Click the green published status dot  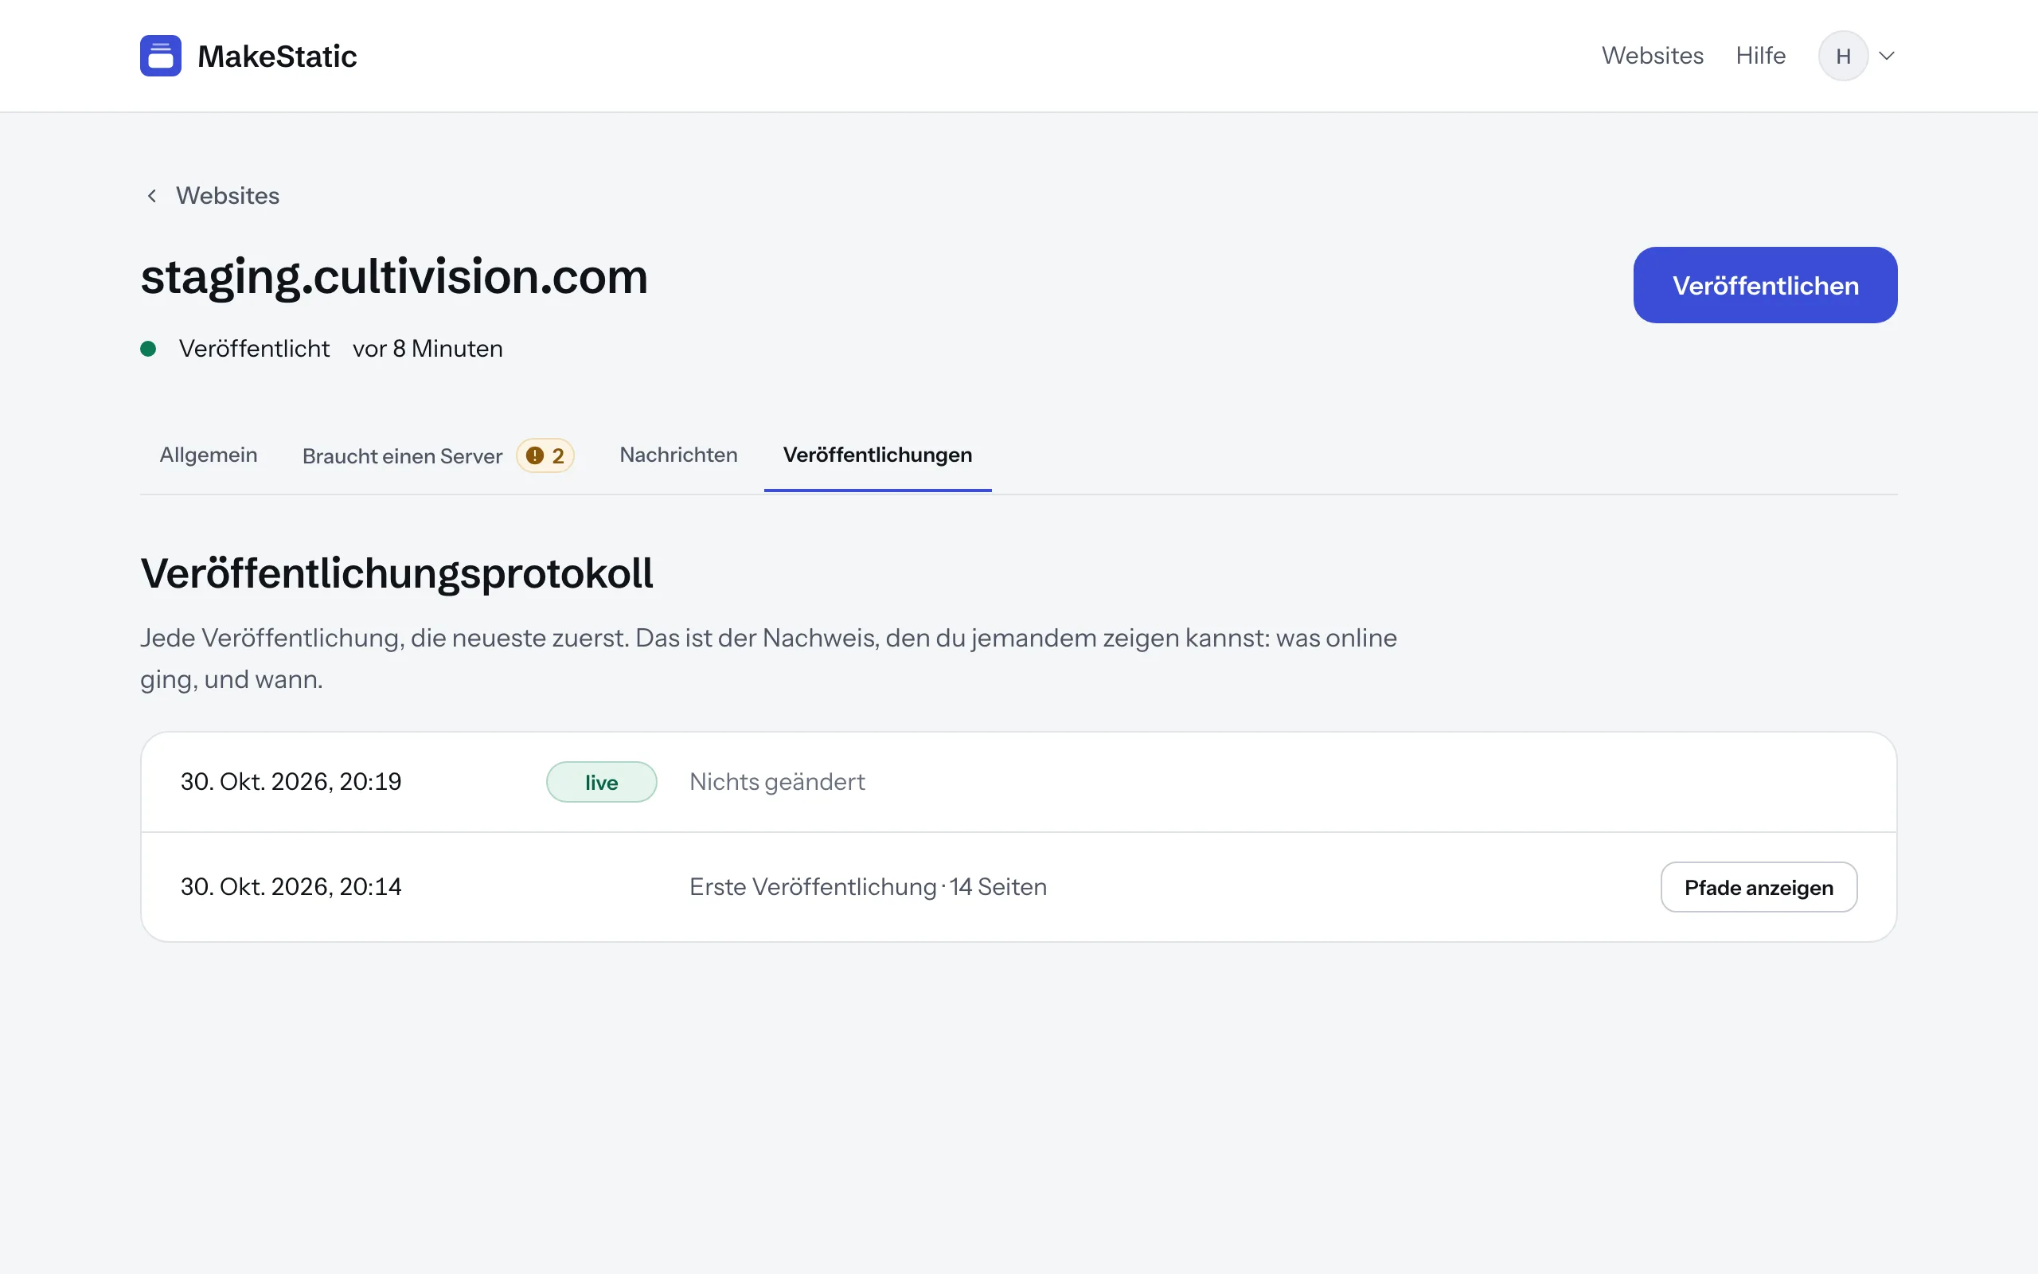click(x=148, y=349)
